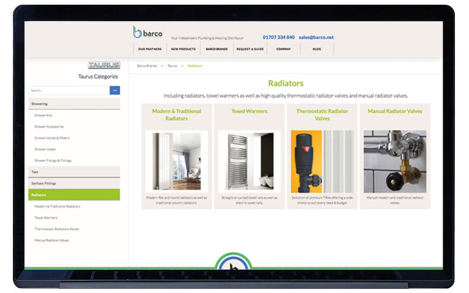The width and height of the screenshot is (469, 293).
Task: Click the Radiators page heading
Action: (x=286, y=83)
